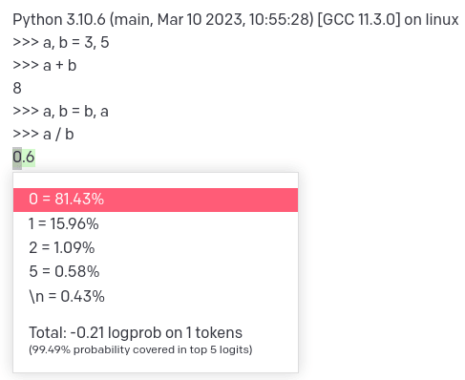
Task: Click the Python 3.10.6 version header line
Action: coord(236,19)
